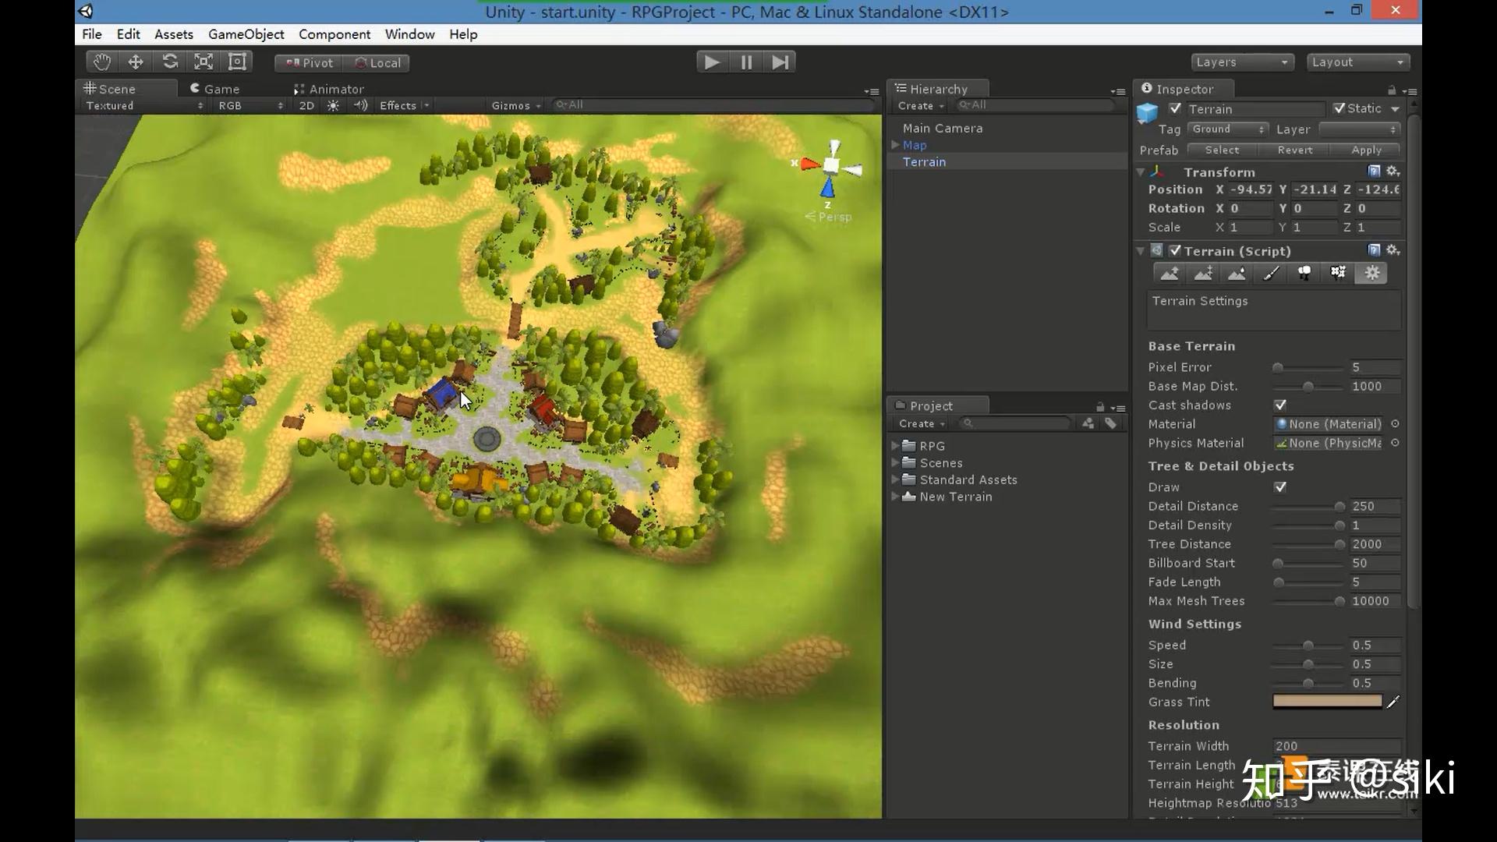
Task: Click the Step forward button
Action: coord(780,62)
